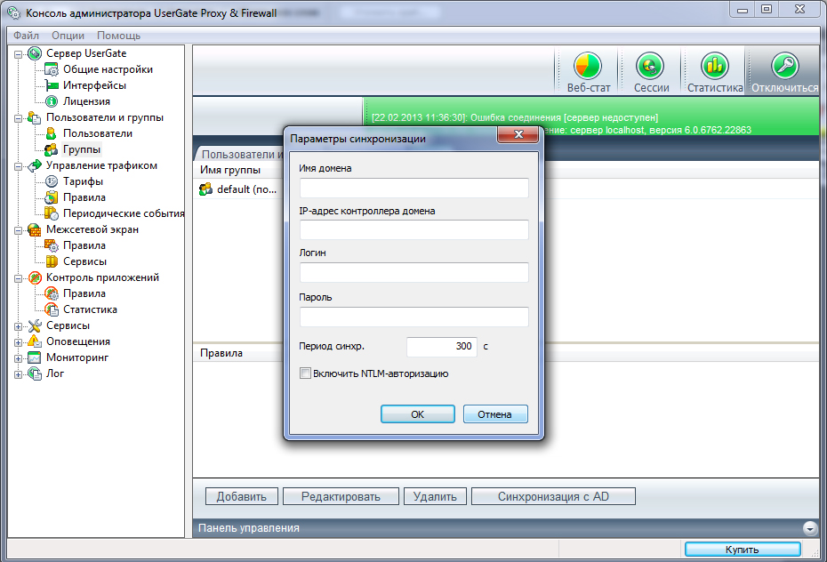
Task: Focus the Пароль input field
Action: [414, 317]
